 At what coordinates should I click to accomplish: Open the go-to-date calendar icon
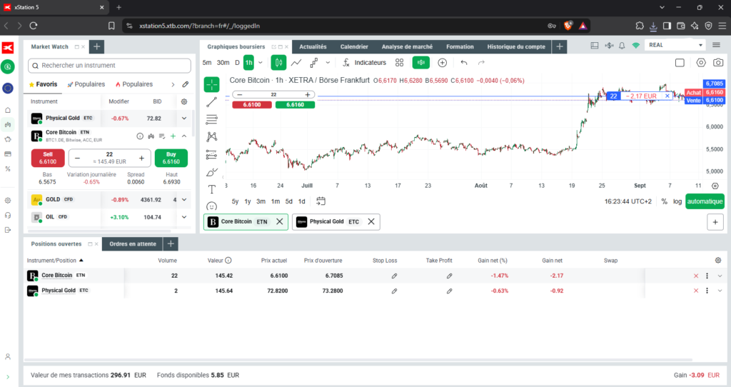[x=321, y=201]
